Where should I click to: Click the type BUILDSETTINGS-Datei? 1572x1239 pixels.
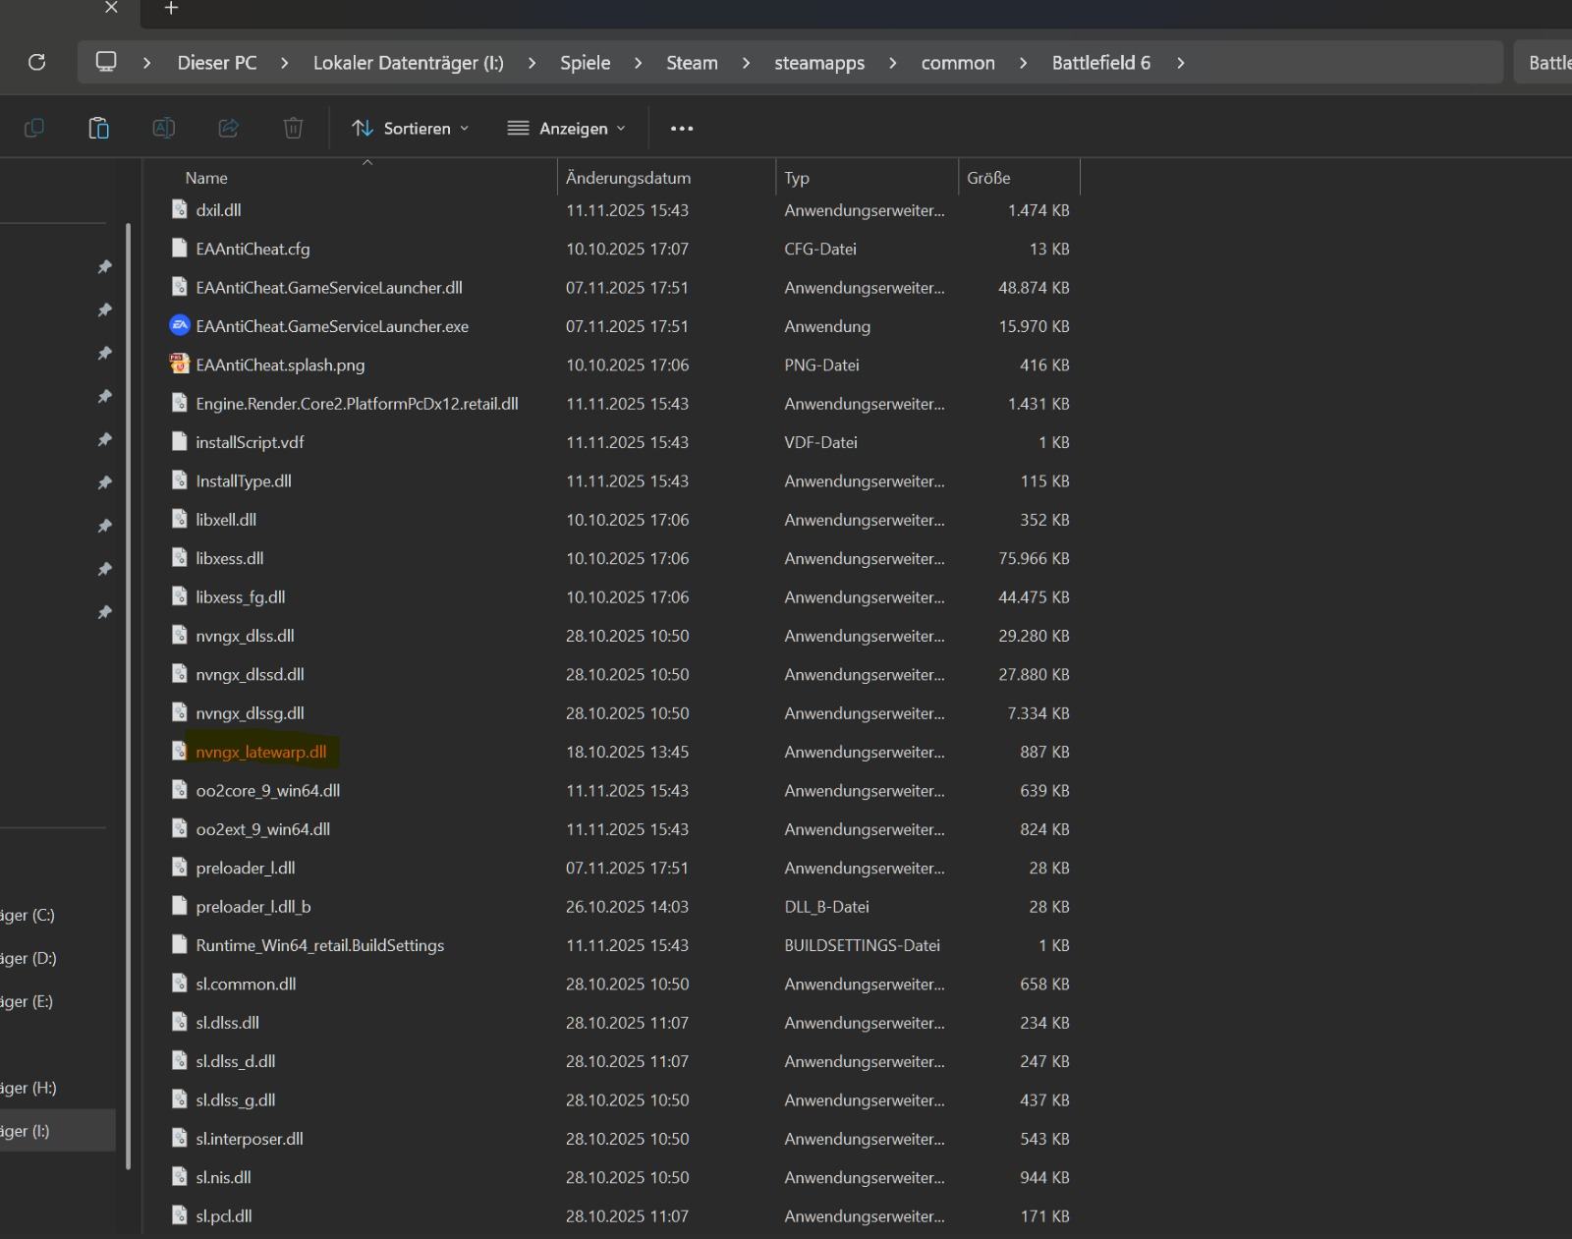click(862, 945)
